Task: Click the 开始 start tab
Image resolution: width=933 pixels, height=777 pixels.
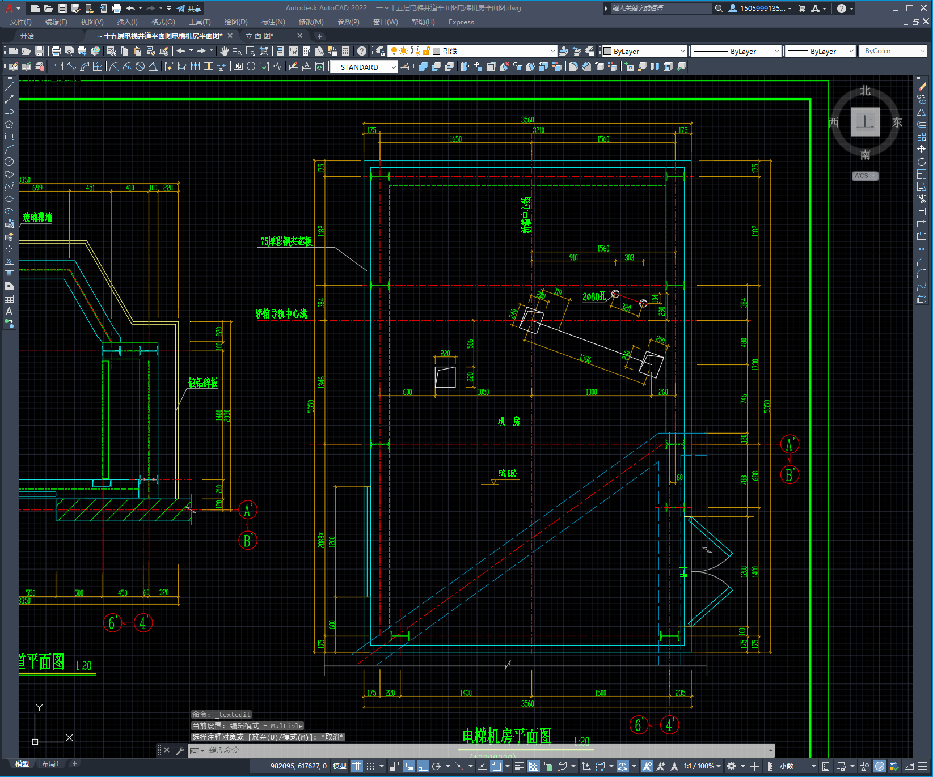Action: tap(27, 36)
